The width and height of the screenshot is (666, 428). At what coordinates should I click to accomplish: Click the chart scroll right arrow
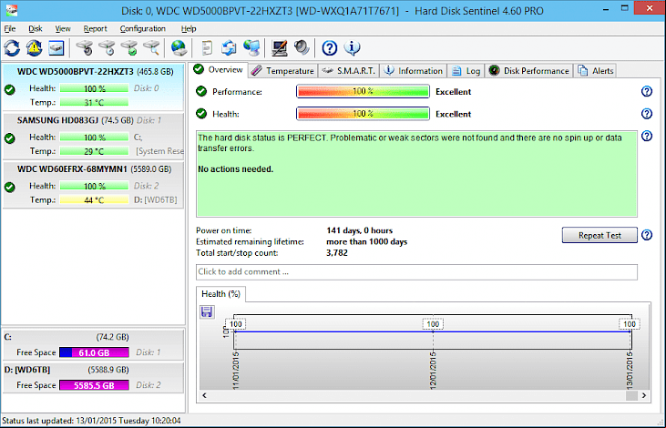(644, 395)
